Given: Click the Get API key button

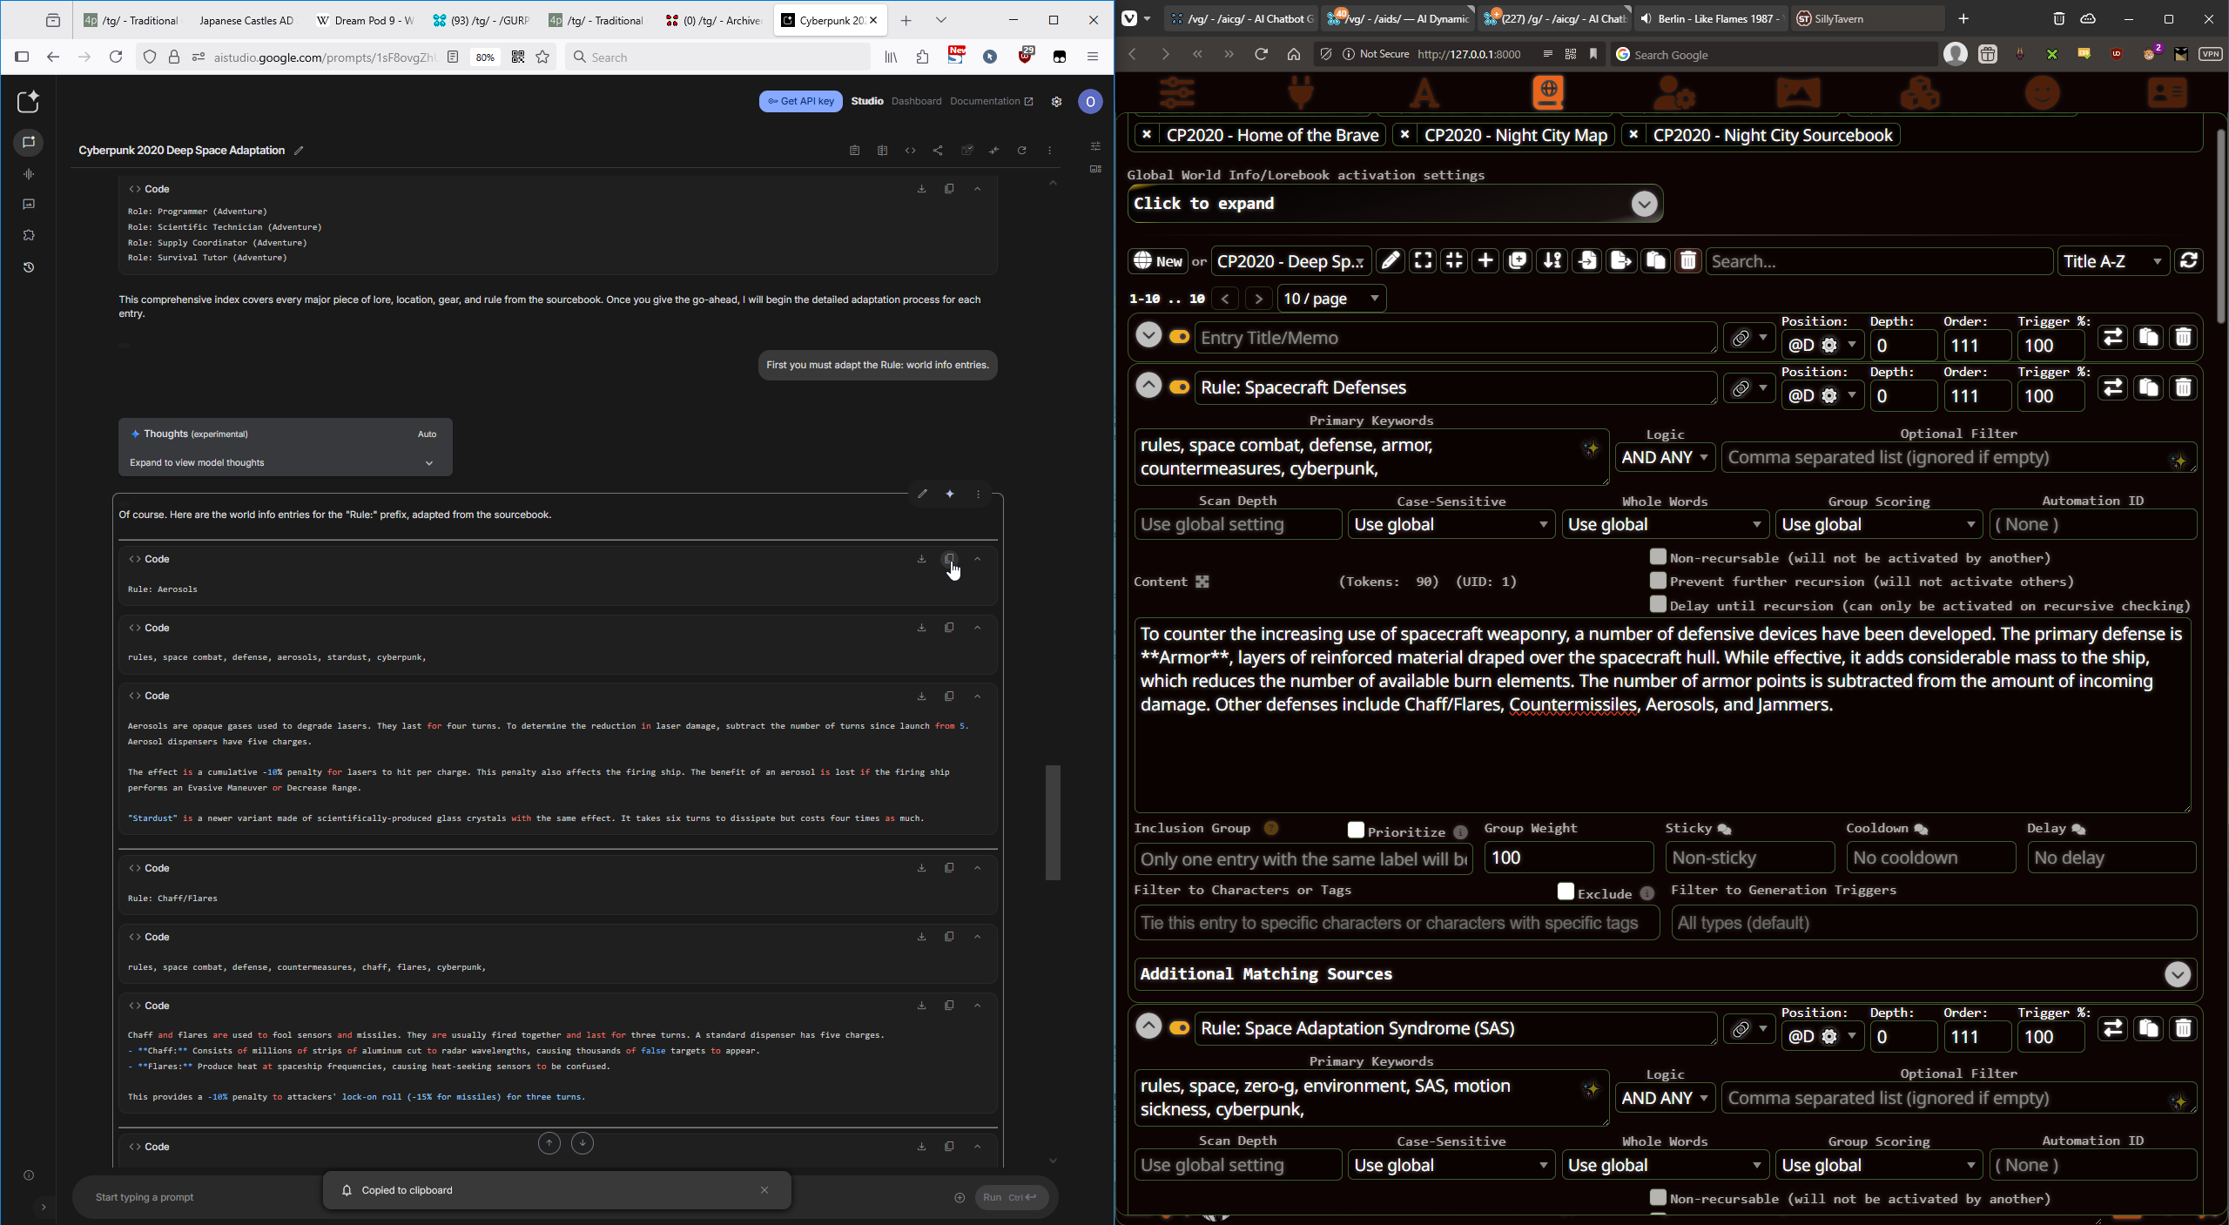Looking at the screenshot, I should tap(800, 101).
